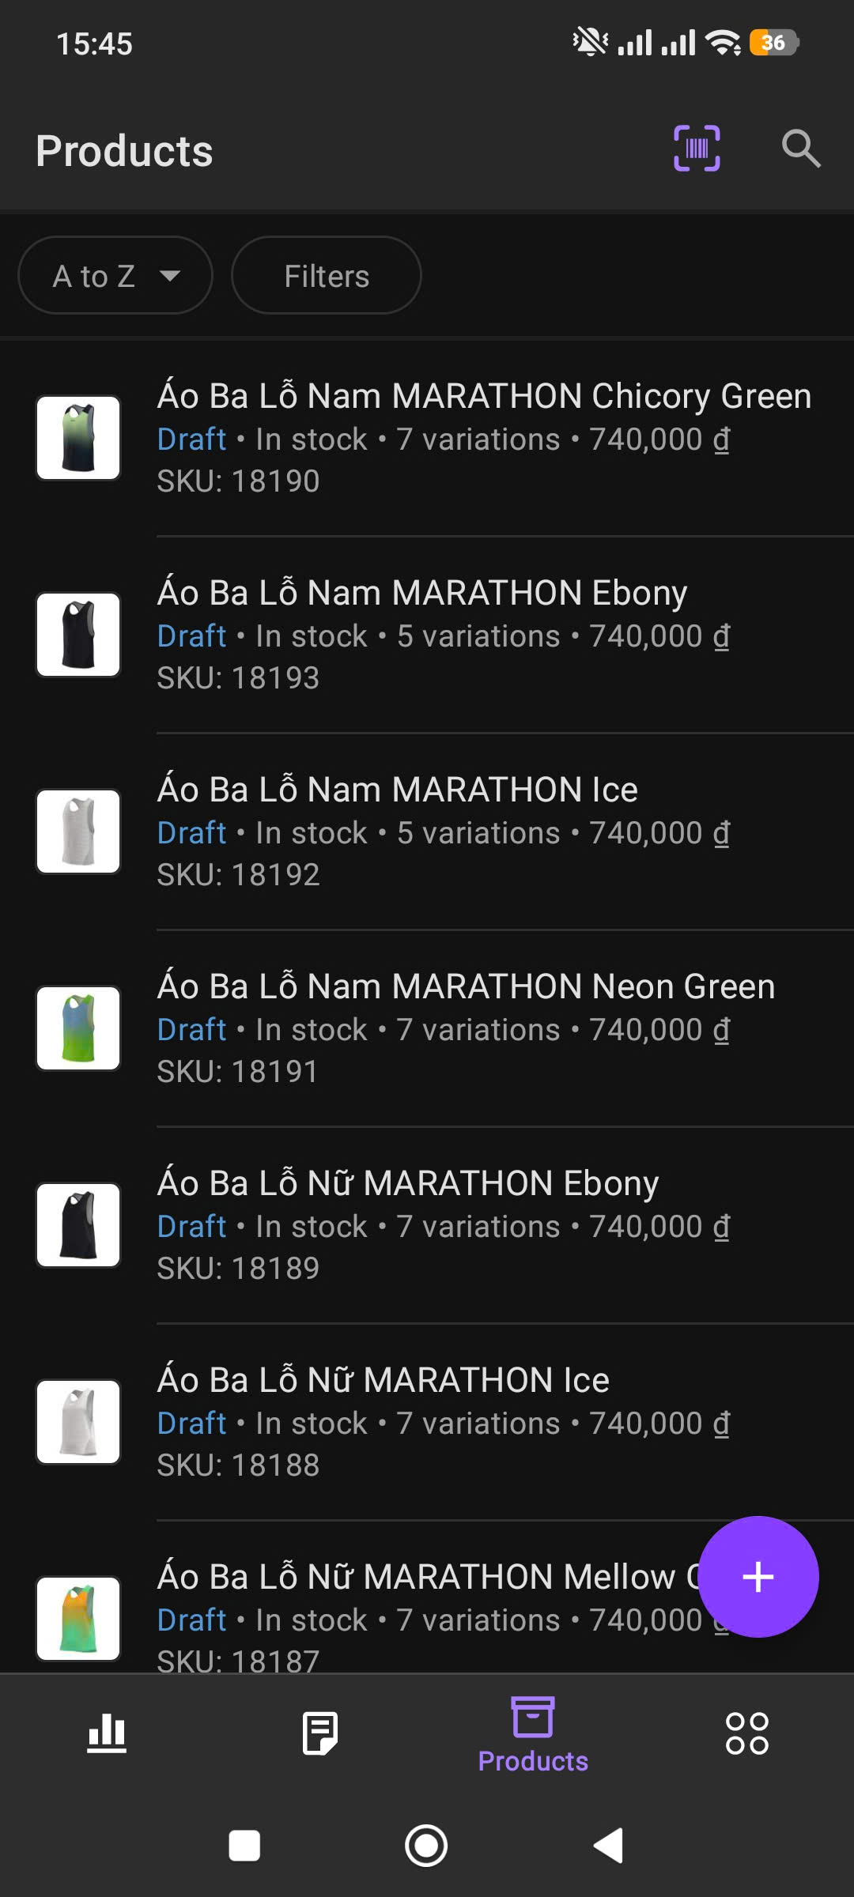Open product search with magnifier icon

(x=801, y=149)
